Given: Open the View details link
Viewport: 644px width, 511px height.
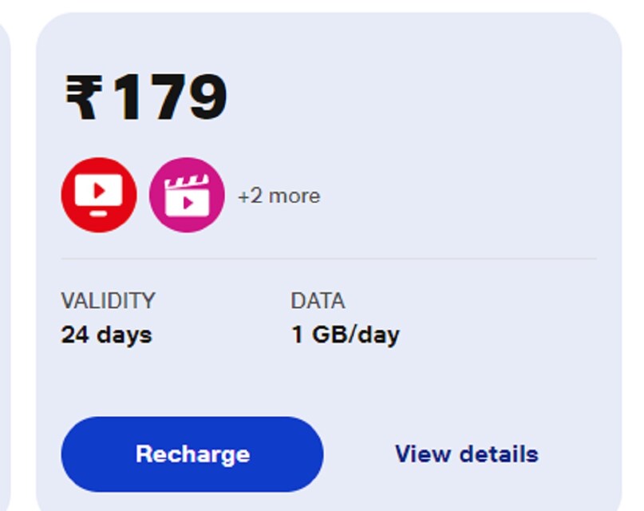Looking at the screenshot, I should click(466, 454).
